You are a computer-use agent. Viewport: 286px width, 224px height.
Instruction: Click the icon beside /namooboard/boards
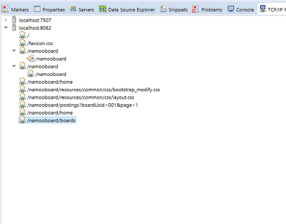(22, 120)
